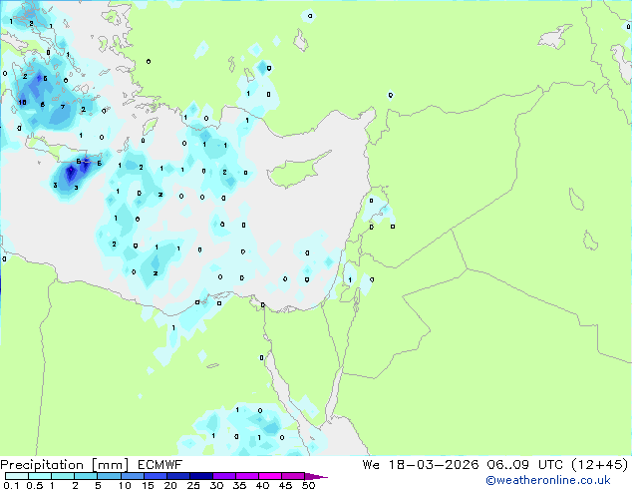Click the '(12+45)' forecast run text

tap(600, 465)
